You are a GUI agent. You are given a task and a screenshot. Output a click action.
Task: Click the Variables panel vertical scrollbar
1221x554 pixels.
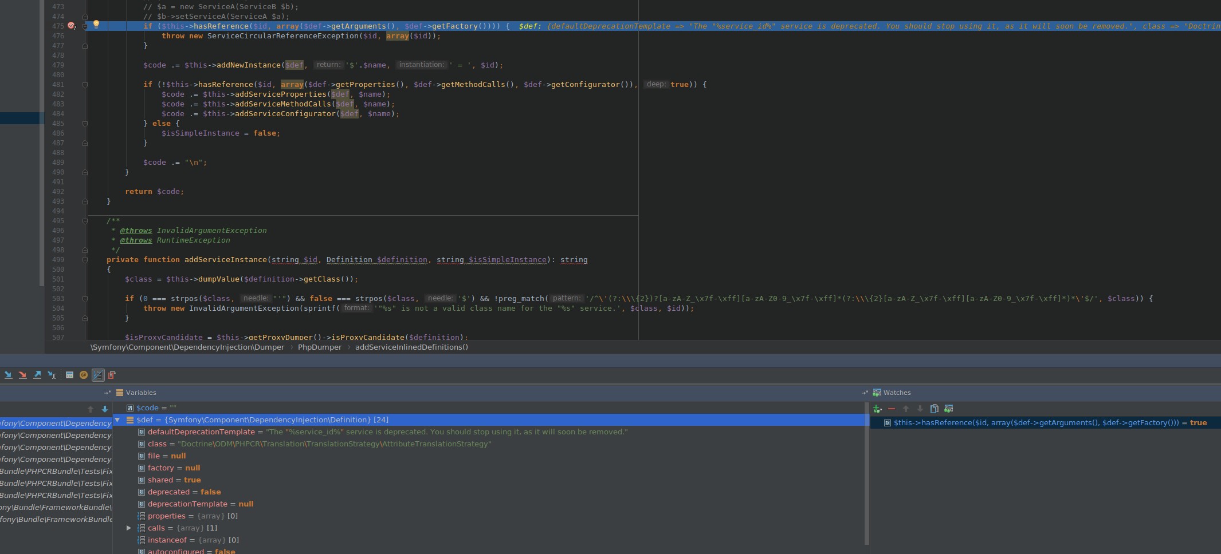pos(866,473)
